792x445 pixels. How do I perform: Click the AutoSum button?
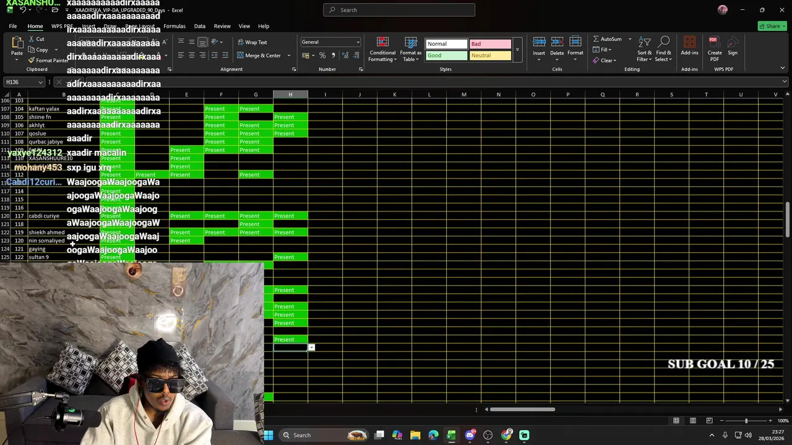[x=607, y=39]
